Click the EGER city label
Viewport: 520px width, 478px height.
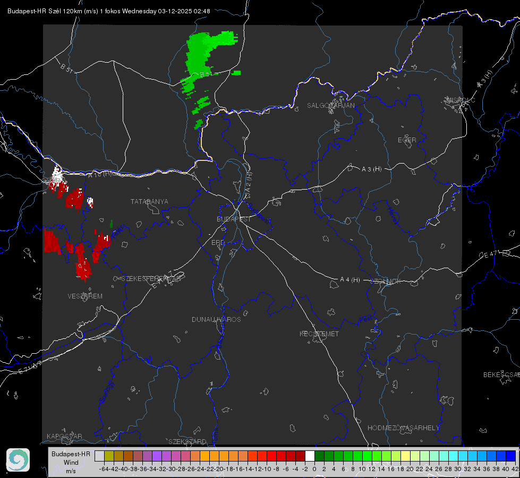407,140
